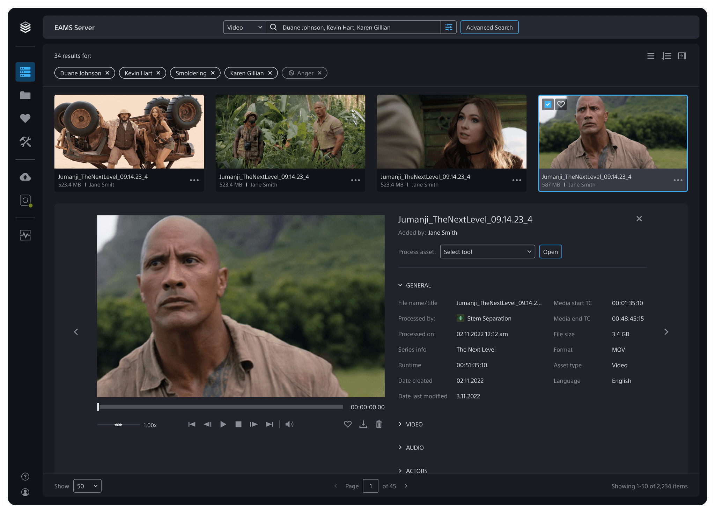Remove the excluded Anger filter chip
Screen dimensions: 715x513
319,73
